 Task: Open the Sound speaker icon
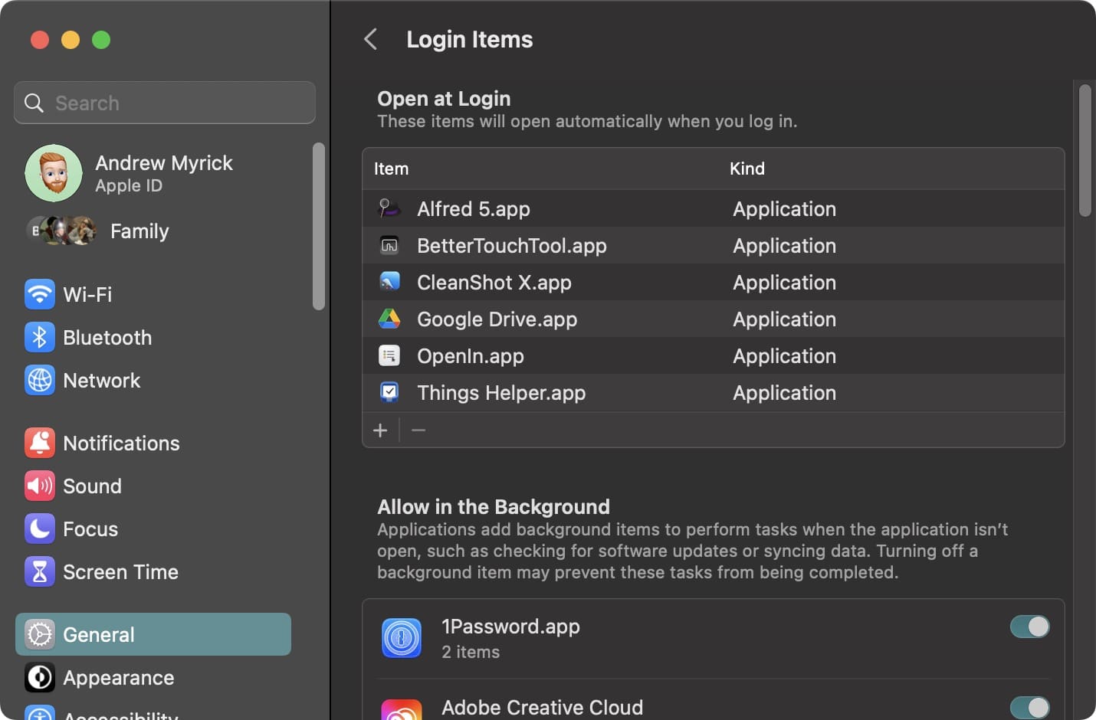click(x=39, y=486)
